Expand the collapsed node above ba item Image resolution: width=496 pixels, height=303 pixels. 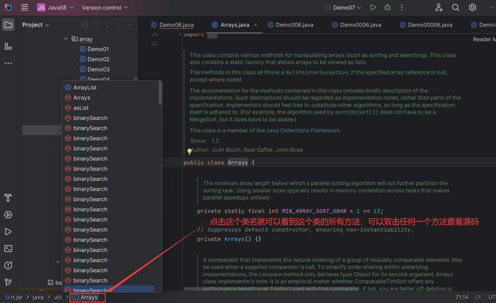pos(58,262)
